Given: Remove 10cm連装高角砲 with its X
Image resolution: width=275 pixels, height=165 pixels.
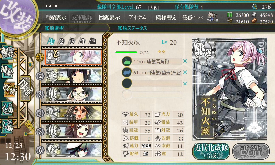Looking at the screenshot, I should (x=185, y=61).
